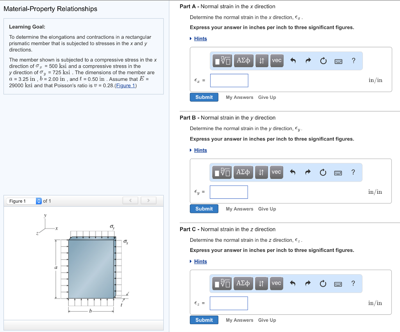View My Answers for Part A

pyautogui.click(x=239, y=97)
